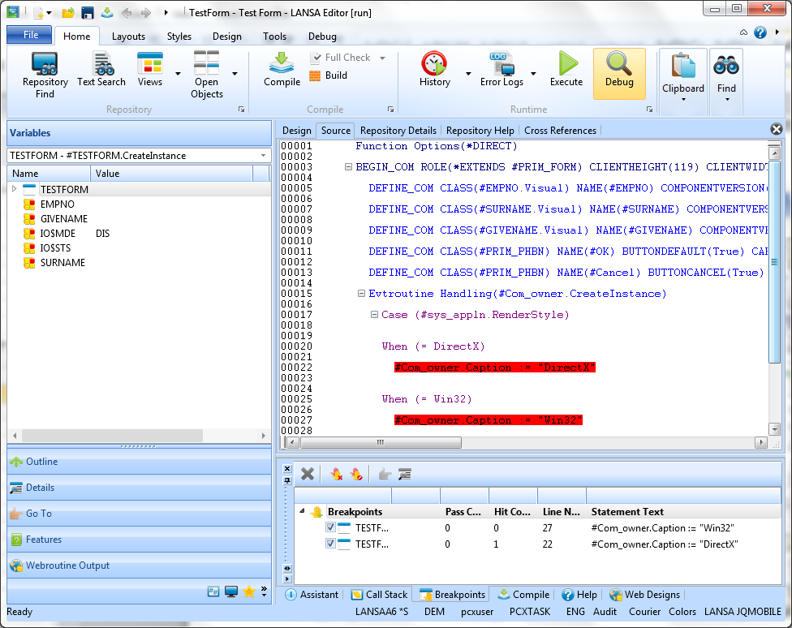The height and width of the screenshot is (628, 792).
Task: View Error Logs
Action: pos(501,70)
